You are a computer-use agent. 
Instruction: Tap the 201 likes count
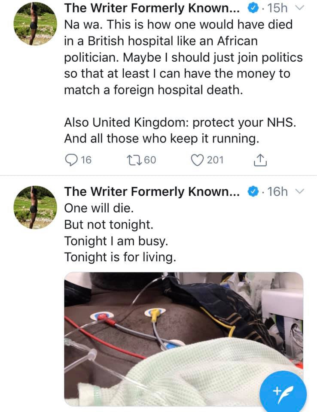[x=215, y=160]
